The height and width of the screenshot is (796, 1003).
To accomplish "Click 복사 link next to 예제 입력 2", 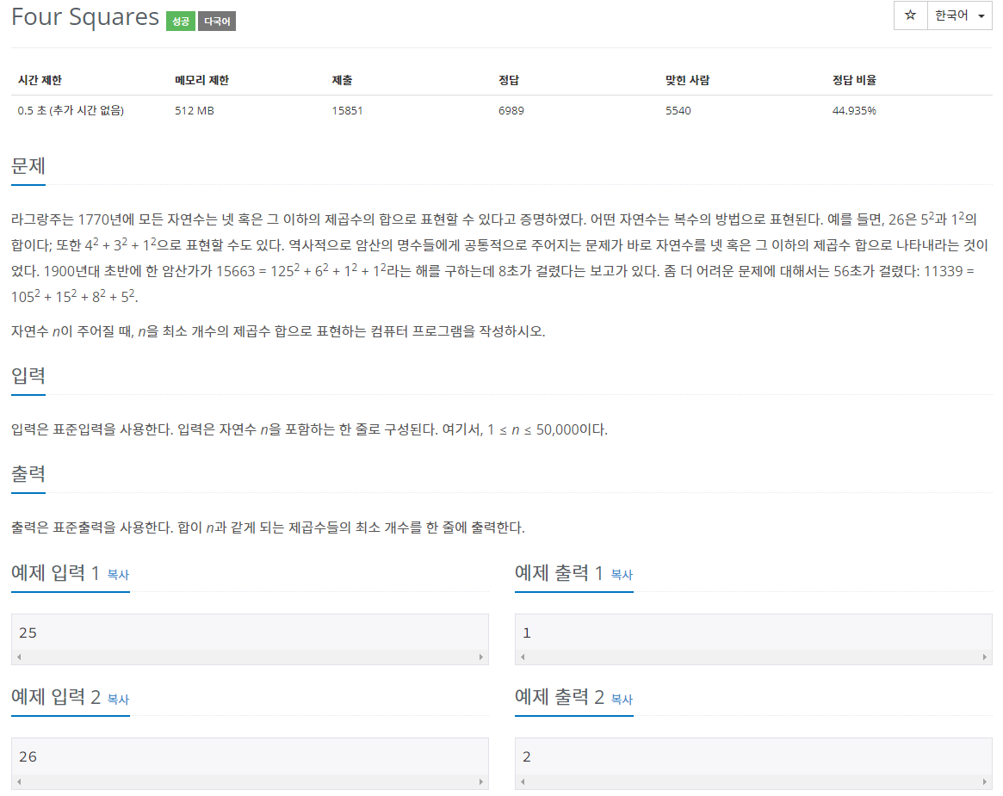I will click(x=118, y=700).
